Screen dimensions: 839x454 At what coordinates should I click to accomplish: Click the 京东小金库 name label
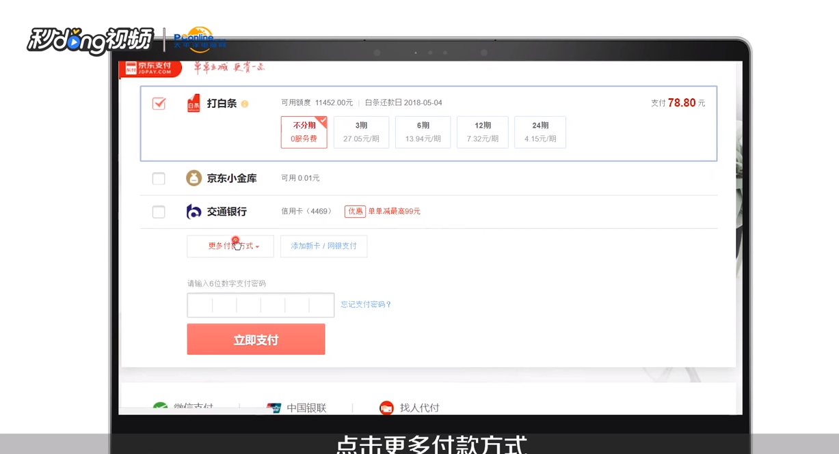(x=232, y=178)
